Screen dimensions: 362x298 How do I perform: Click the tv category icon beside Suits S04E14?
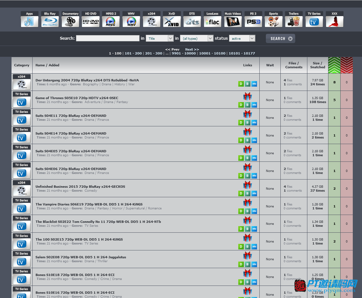click(x=21, y=136)
